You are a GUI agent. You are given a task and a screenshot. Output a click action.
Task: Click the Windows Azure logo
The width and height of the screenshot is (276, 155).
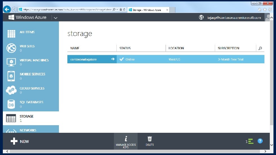[x=27, y=17]
